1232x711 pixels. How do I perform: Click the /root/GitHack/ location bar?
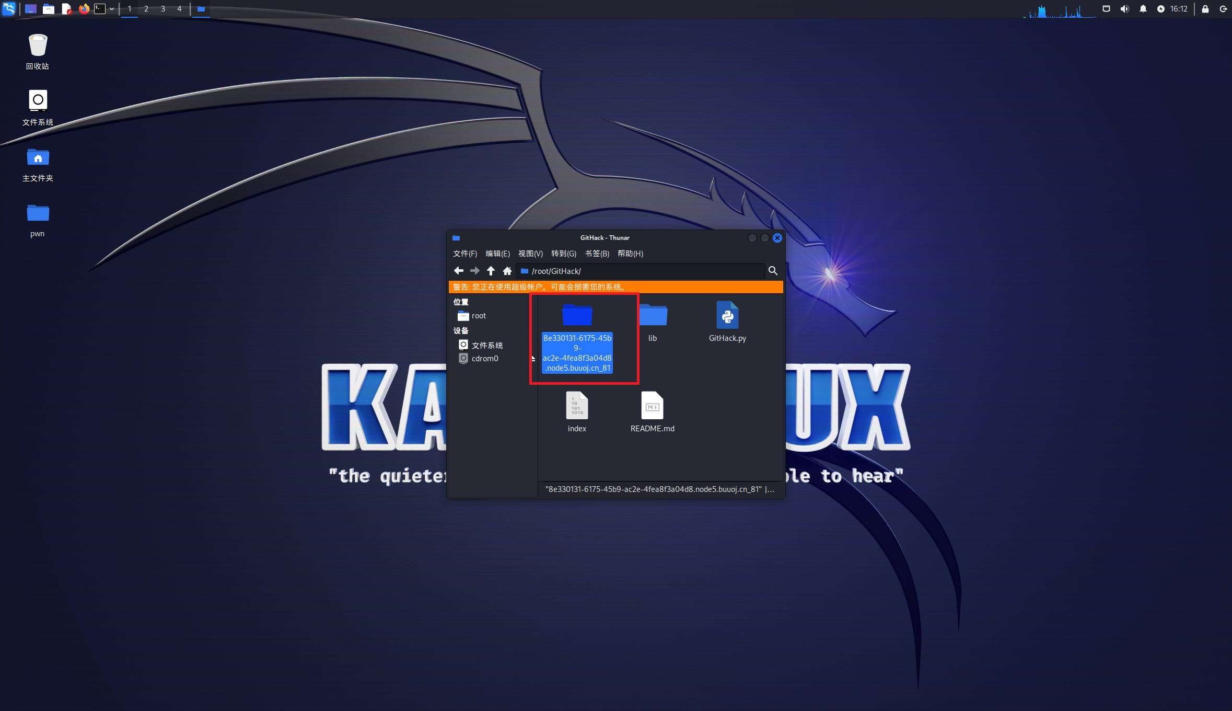point(640,271)
